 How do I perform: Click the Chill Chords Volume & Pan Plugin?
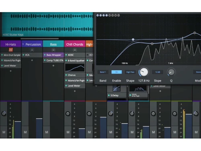click(75, 81)
